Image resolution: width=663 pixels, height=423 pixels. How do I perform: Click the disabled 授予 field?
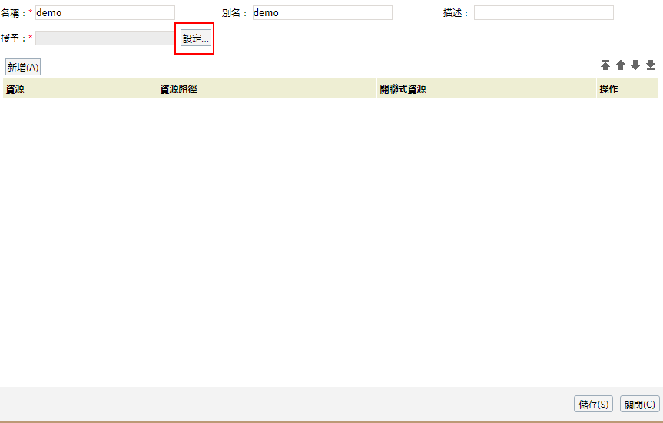click(x=105, y=38)
